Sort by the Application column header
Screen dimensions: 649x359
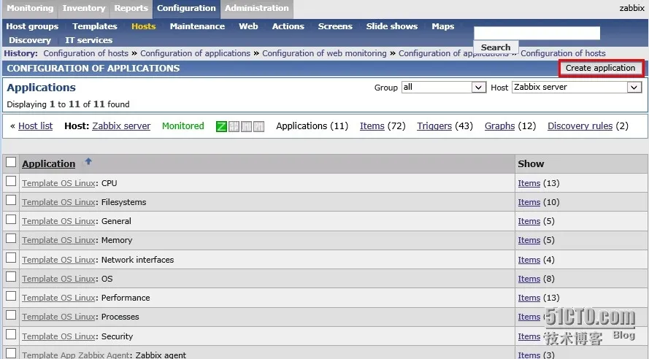point(48,163)
